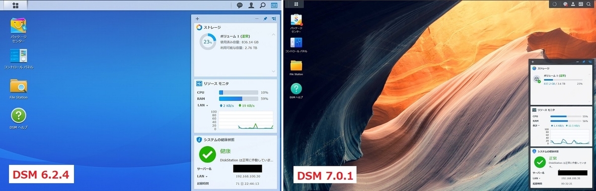Expand DSM 6.2.4 storage volume down chevron

[x=273, y=71]
